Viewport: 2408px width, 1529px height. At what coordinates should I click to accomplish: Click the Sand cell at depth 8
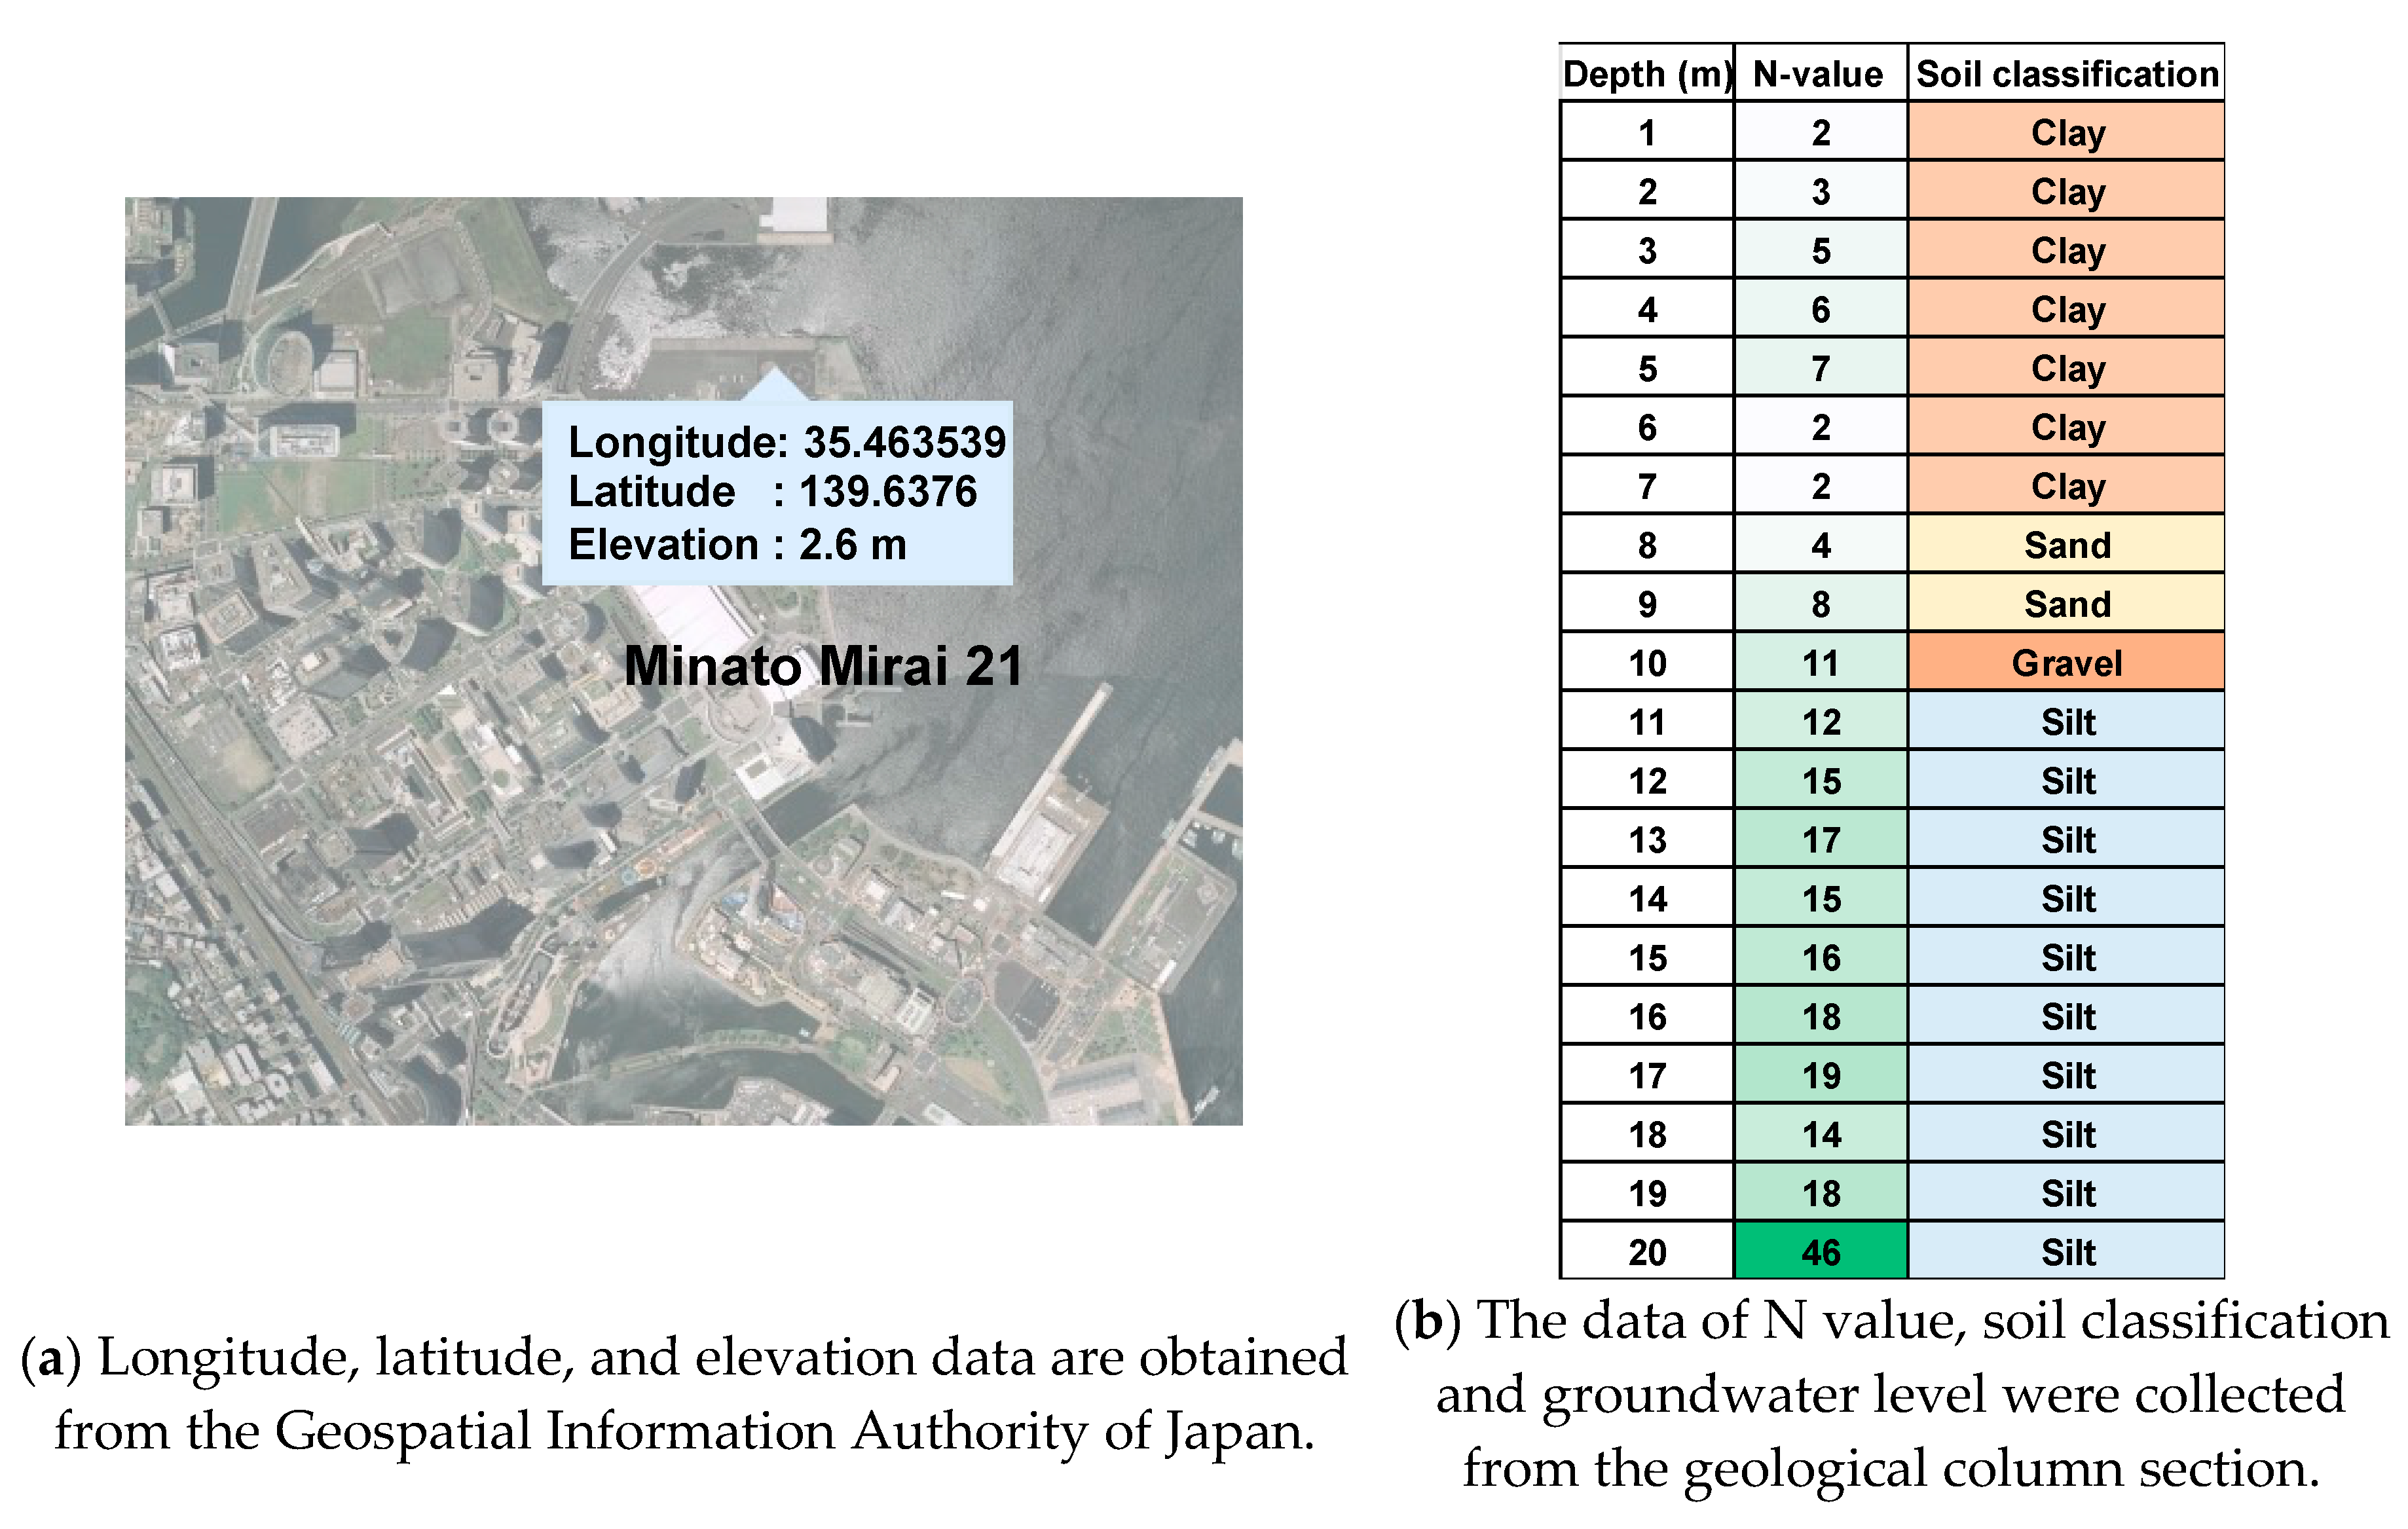click(2066, 545)
